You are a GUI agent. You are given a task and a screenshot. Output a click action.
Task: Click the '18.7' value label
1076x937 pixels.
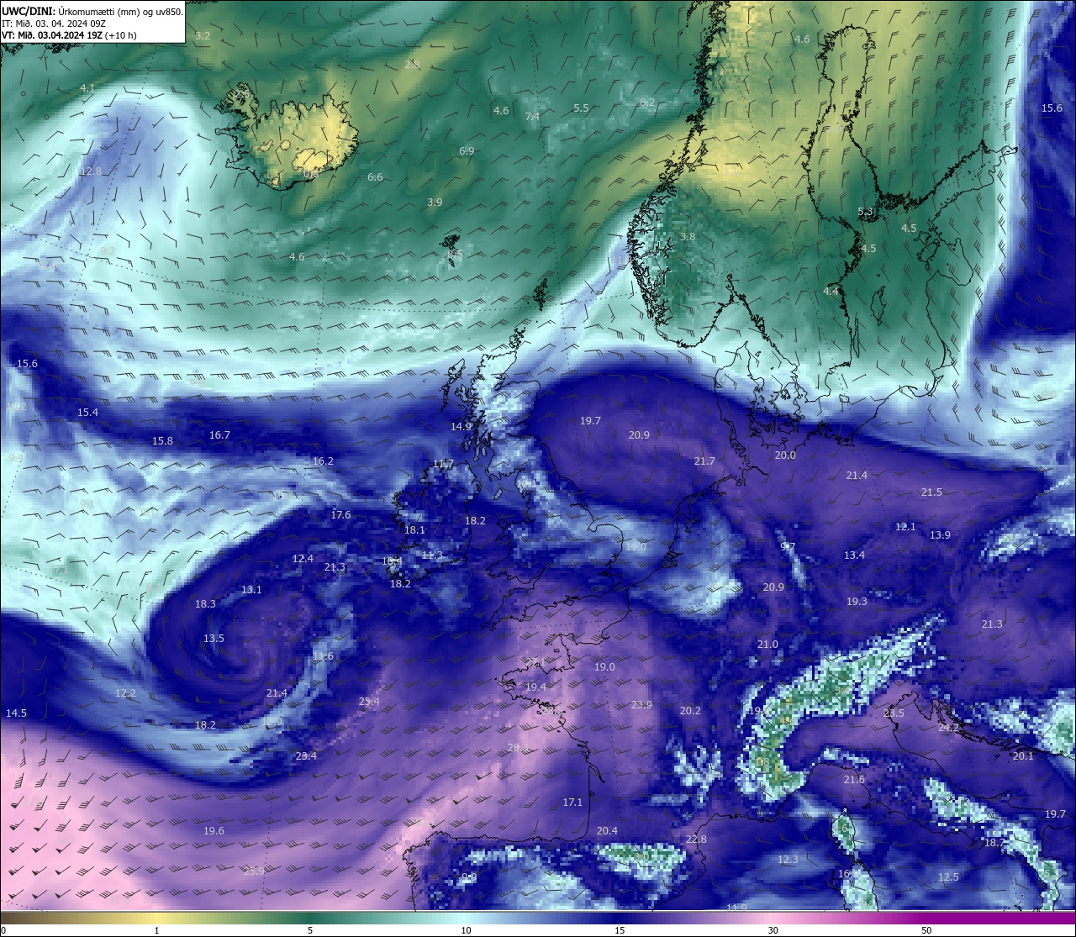tap(994, 843)
